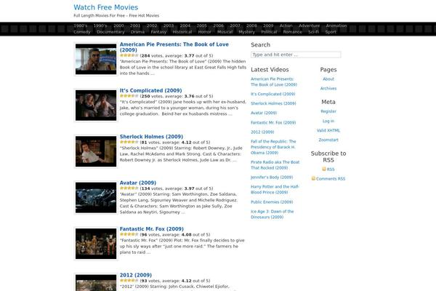The width and height of the screenshot is (436, 291).
Task: Click the RSS feed icon
Action: 324,169
